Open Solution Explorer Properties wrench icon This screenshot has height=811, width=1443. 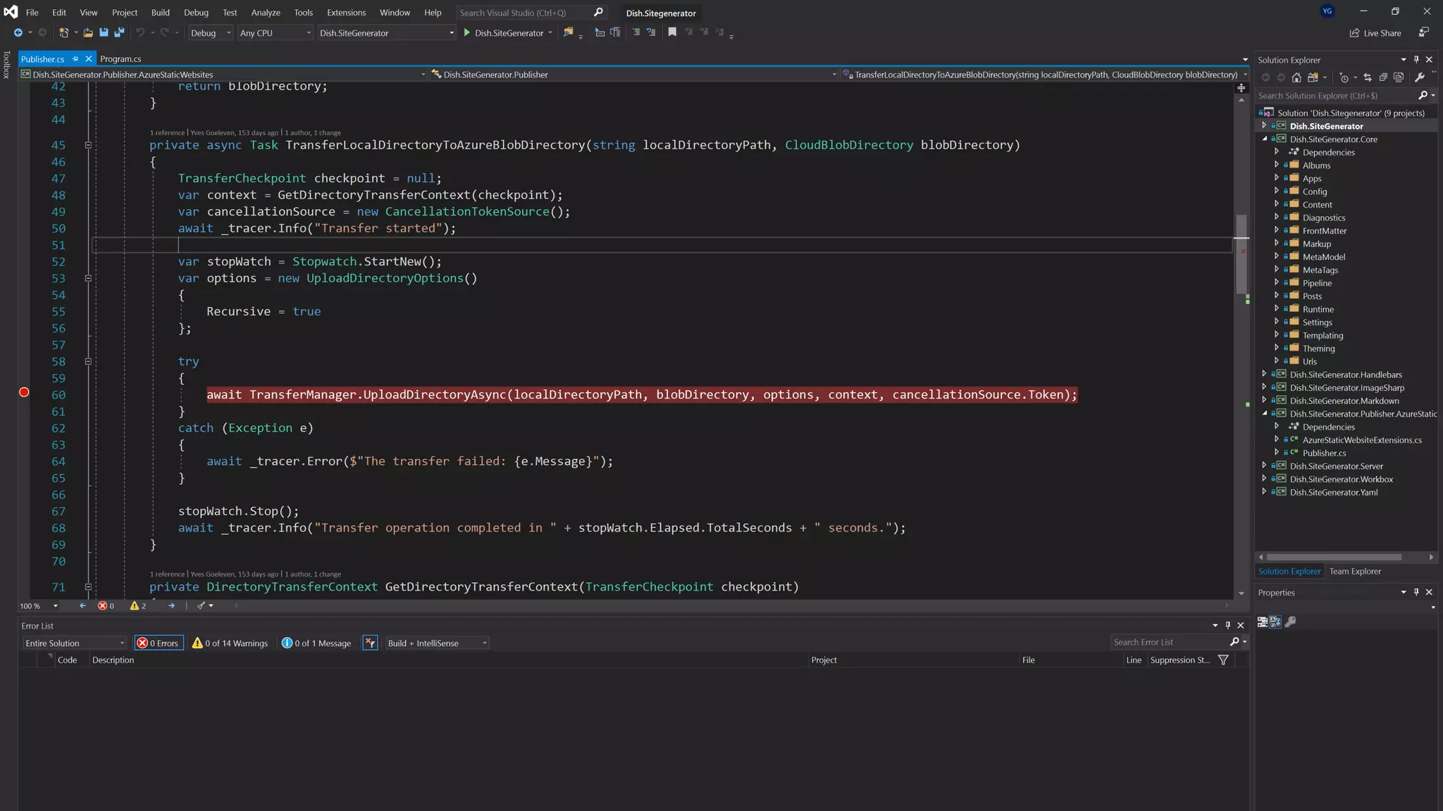[x=1419, y=77]
